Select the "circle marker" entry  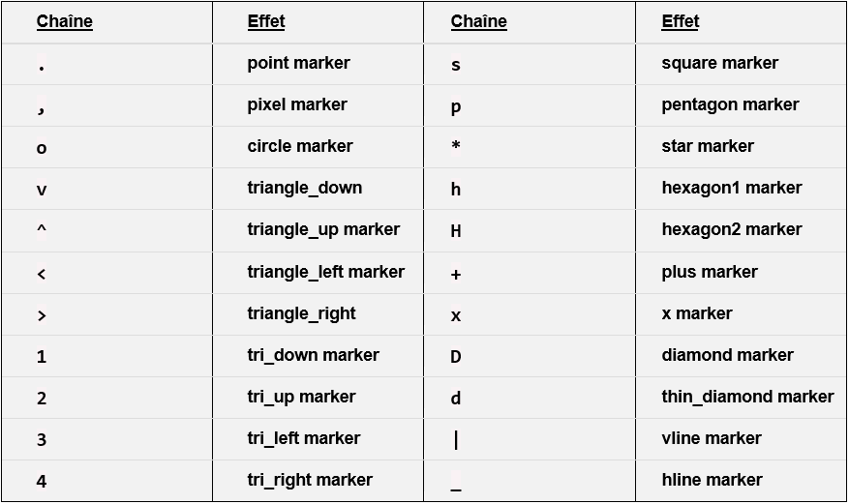(299, 146)
